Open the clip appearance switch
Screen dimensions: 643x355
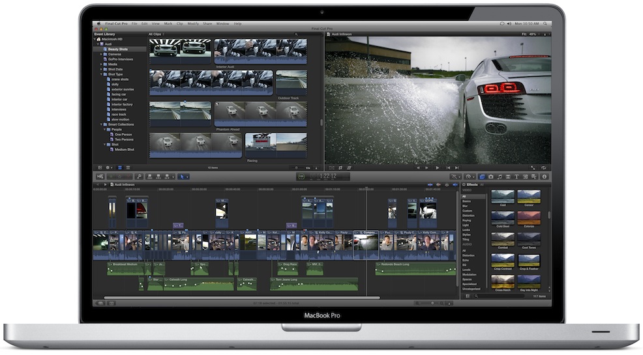pos(316,168)
